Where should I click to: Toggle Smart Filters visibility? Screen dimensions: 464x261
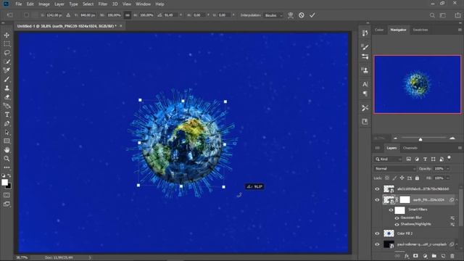tap(391, 210)
